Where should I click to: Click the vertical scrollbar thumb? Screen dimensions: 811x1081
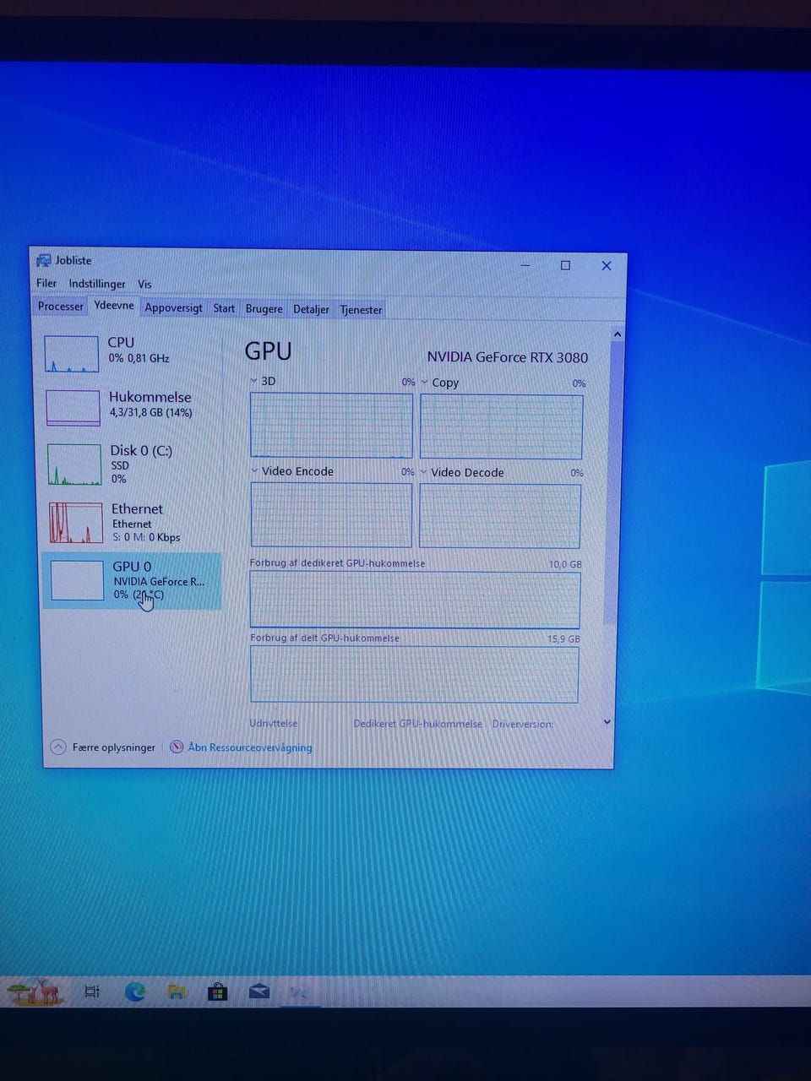[x=614, y=481]
